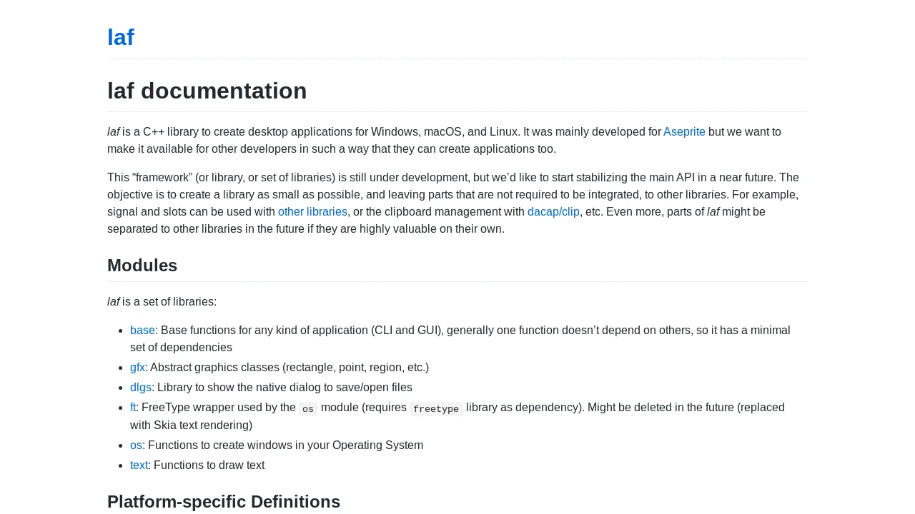Click the italic laf before might be separated
This screenshot has width=915, height=514.
(713, 212)
